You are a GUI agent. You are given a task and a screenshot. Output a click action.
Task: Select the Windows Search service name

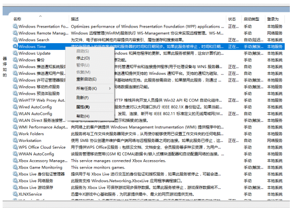click(34, 40)
